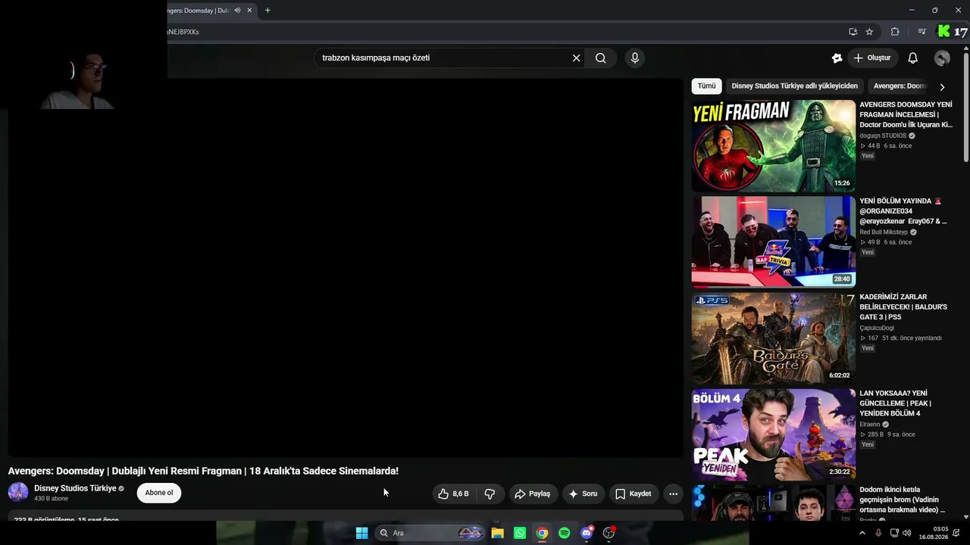Open Chrome media controls icon
The width and height of the screenshot is (970, 545).
[921, 32]
